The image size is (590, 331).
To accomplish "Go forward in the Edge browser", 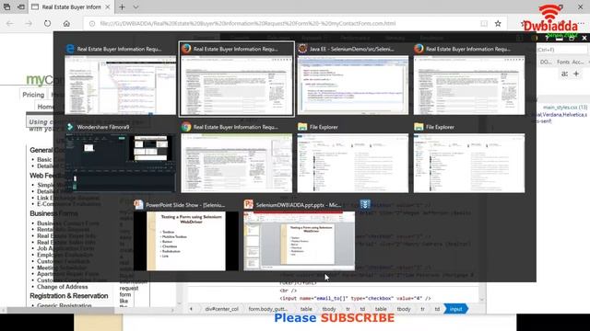I will pyautogui.click(x=29, y=23).
